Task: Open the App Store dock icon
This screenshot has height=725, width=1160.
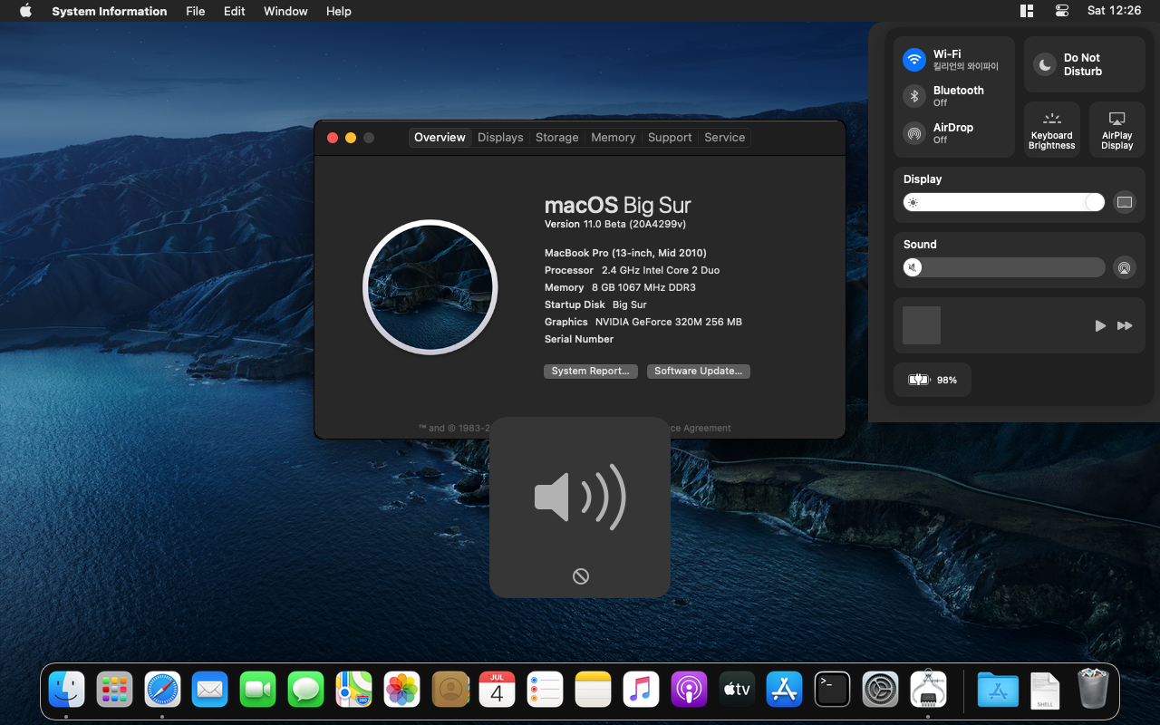Action: coord(784,690)
